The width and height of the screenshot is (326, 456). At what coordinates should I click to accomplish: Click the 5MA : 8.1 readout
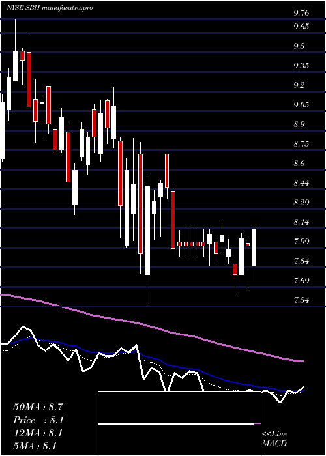pyautogui.click(x=35, y=446)
